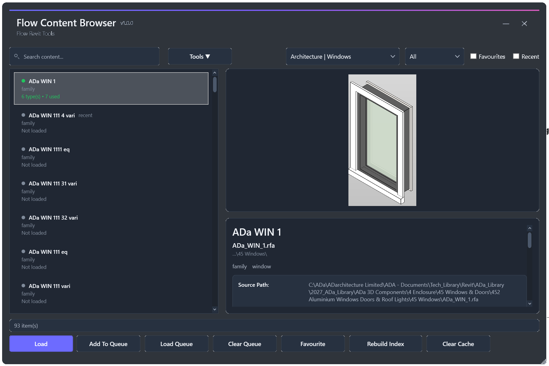
Task: Select the ADa WIN 1 list item
Action: [111, 88]
